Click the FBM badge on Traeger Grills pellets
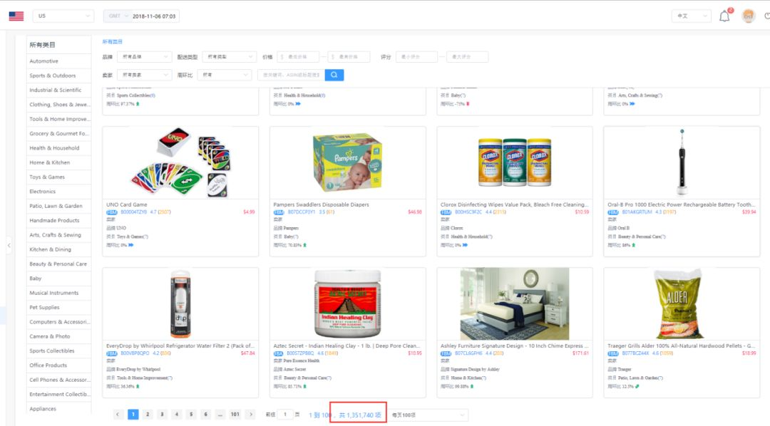770x426 pixels. click(x=613, y=353)
